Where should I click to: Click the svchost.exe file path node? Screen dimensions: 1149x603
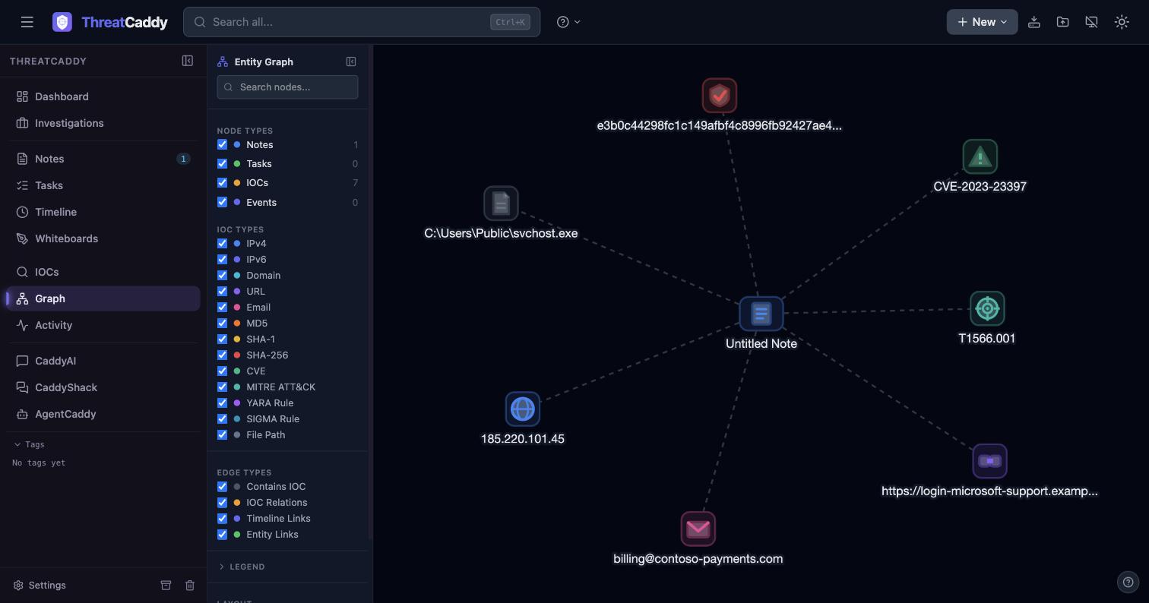[501, 204]
